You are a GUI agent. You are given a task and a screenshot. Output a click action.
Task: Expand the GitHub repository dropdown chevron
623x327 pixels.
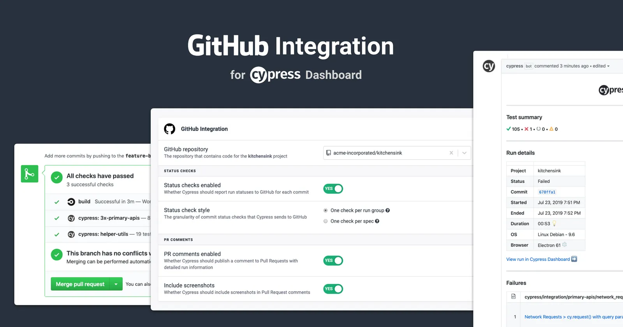464,153
